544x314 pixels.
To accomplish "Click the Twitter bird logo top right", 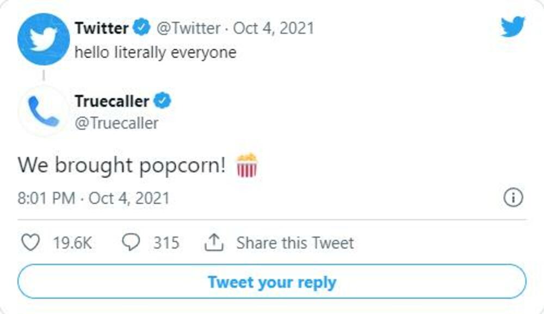I will coord(512,27).
